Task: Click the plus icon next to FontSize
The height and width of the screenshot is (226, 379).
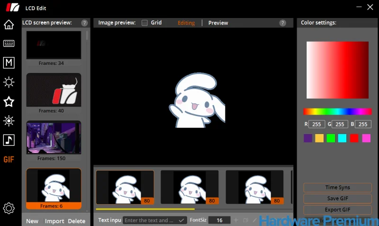Action: (236, 220)
